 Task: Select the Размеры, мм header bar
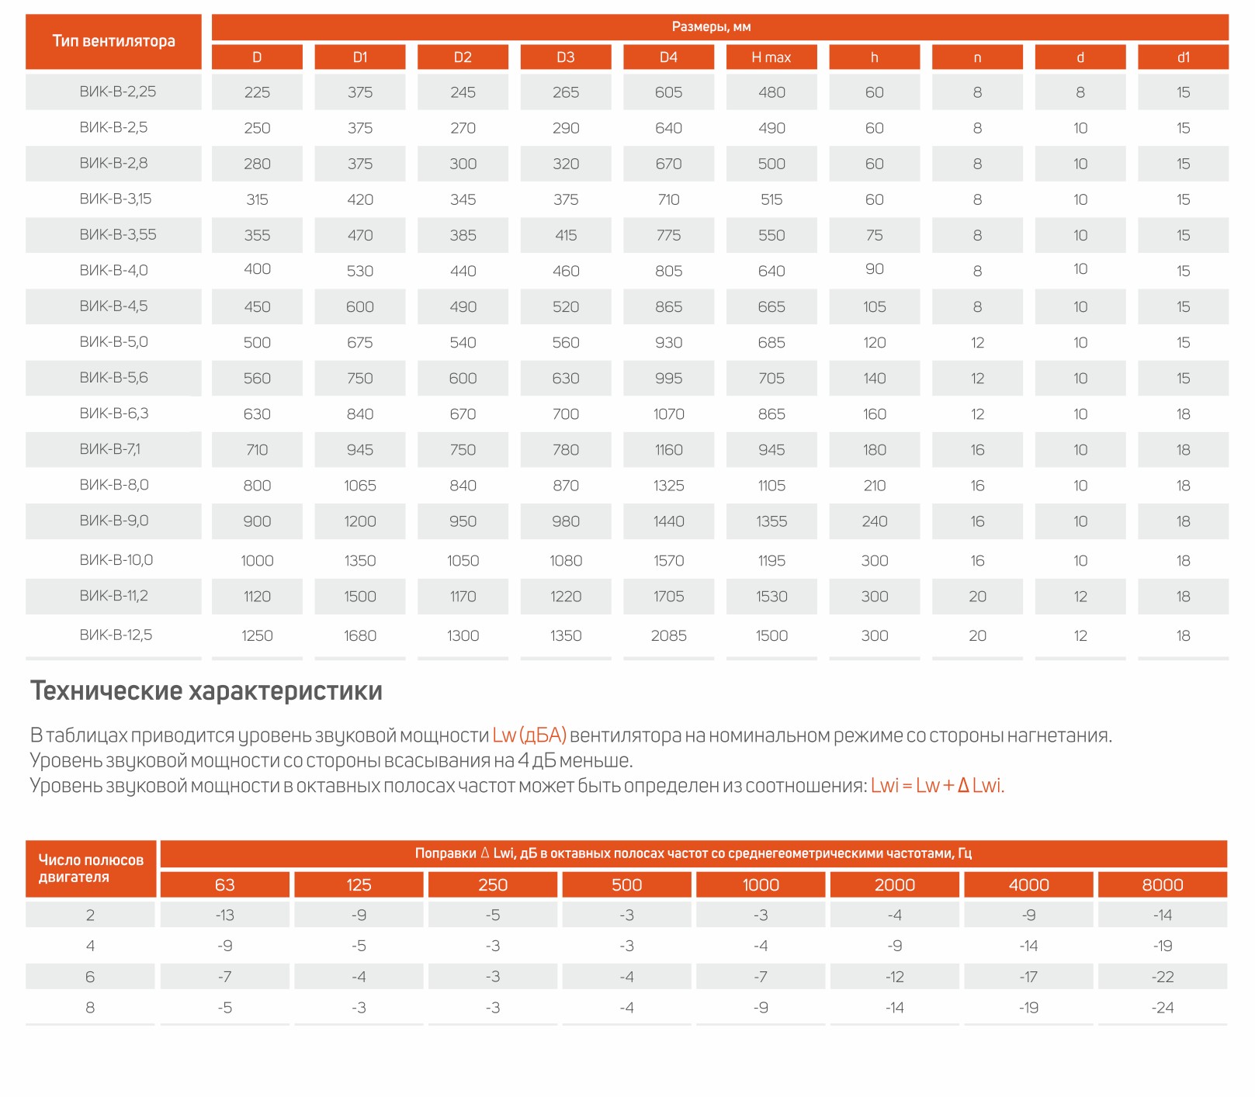click(719, 26)
